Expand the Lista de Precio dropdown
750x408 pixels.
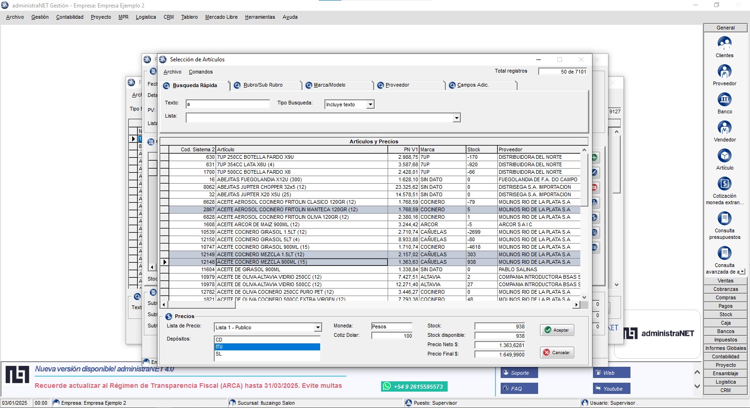pyautogui.click(x=318, y=327)
